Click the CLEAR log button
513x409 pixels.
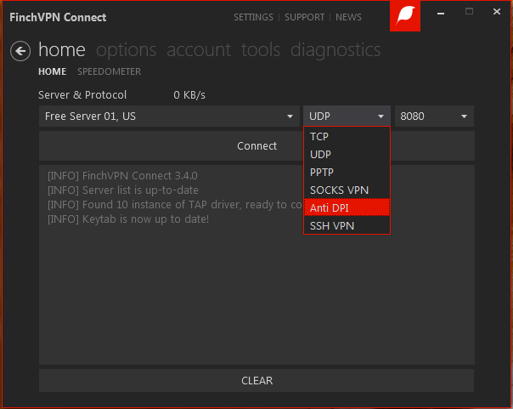tap(256, 380)
